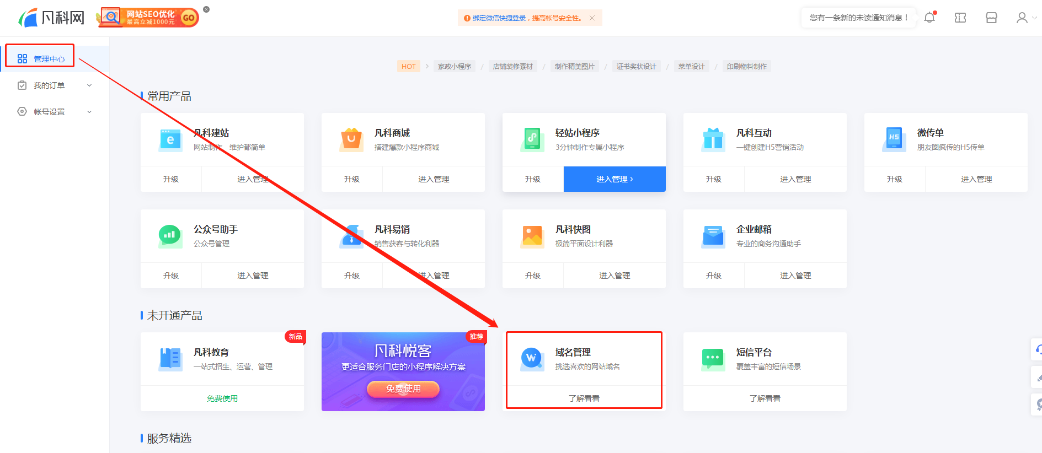Image resolution: width=1042 pixels, height=453 pixels.
Task: Enter management for 凡科建站
Action: pyautogui.click(x=253, y=179)
